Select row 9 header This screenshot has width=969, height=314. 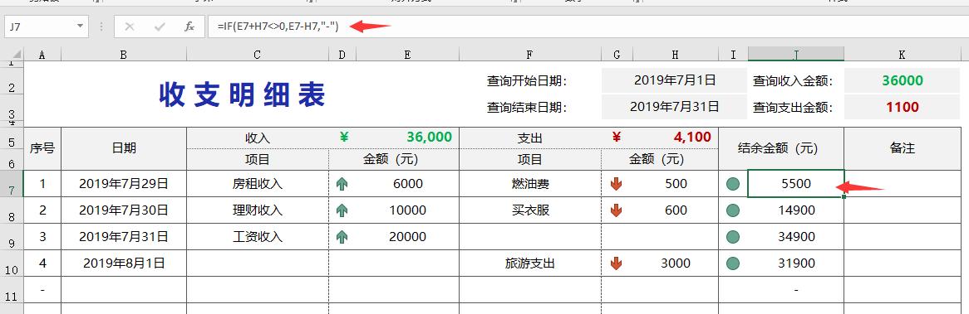click(x=12, y=236)
